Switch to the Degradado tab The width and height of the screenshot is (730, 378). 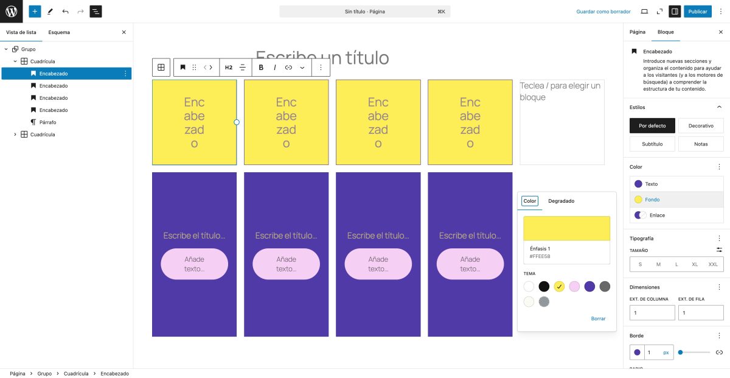click(x=561, y=201)
